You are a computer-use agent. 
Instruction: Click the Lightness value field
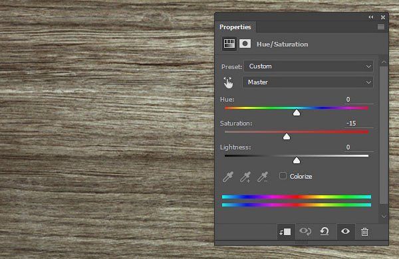pyautogui.click(x=359, y=147)
